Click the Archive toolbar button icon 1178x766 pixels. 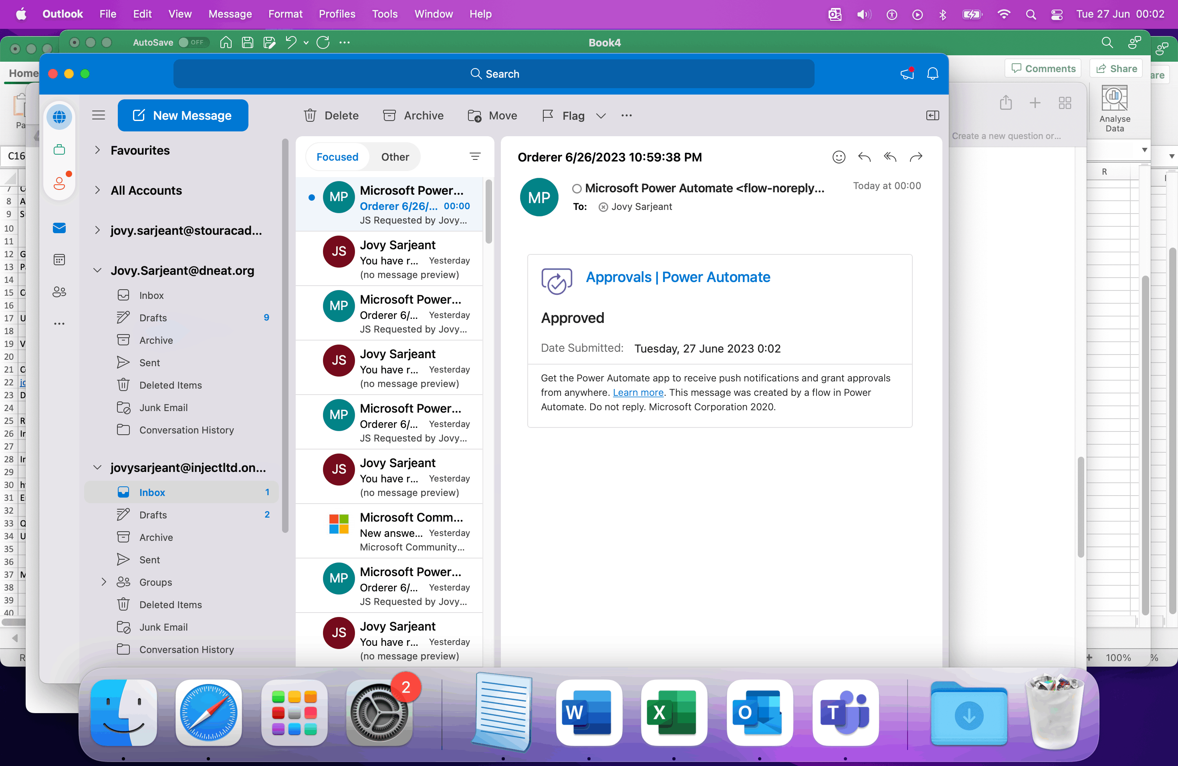pyautogui.click(x=389, y=115)
